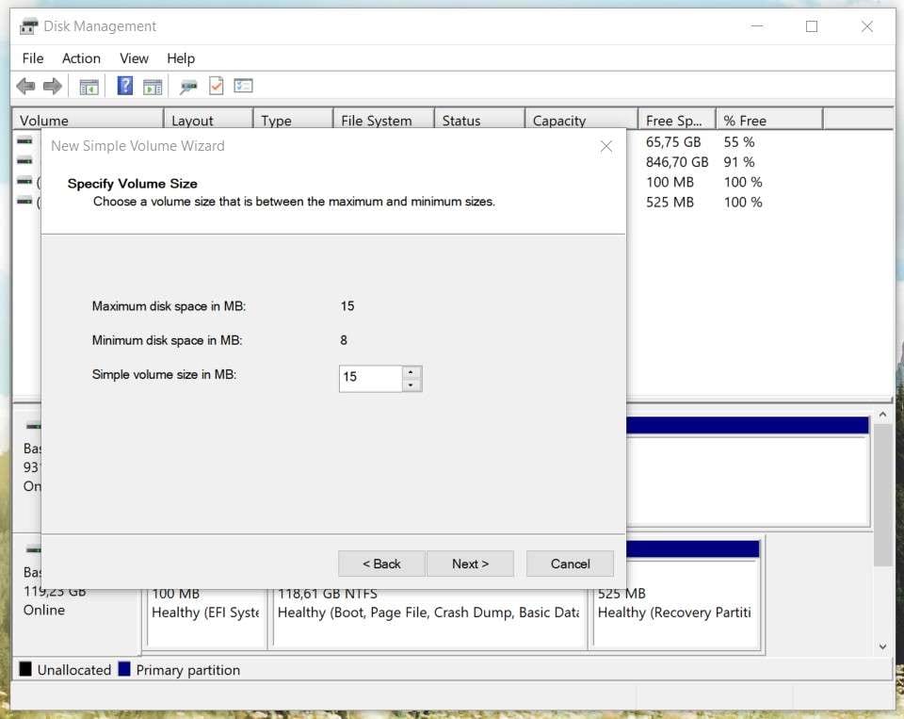Click the scroll down arrow in disk pane
Viewport: 904px width, 719px height.
click(x=882, y=646)
